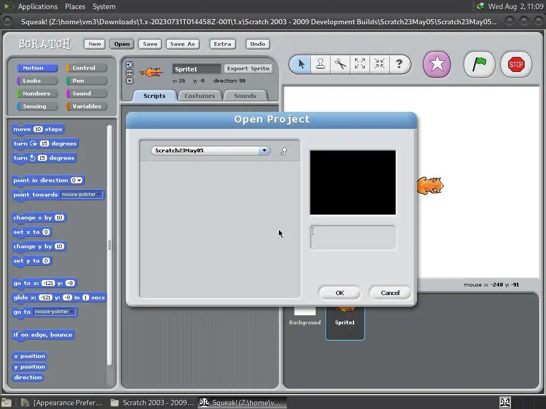Viewport: 546px width, 409px height.
Task: Open the Applications menu
Action: (x=38, y=6)
